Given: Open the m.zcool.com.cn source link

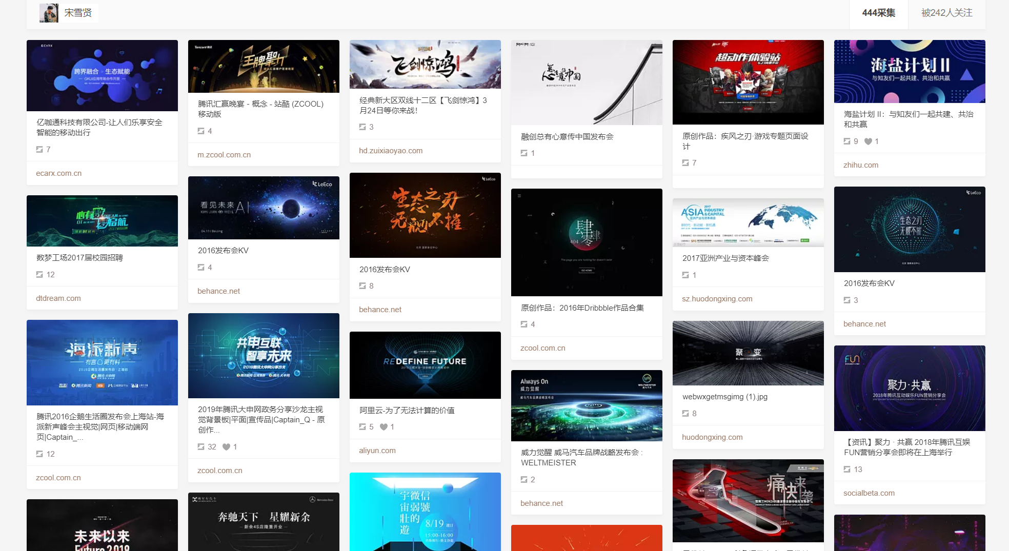Looking at the screenshot, I should [224, 155].
